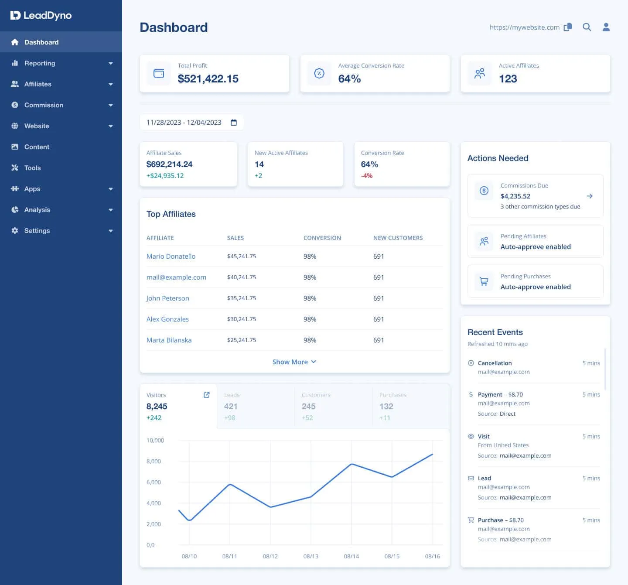Open search with the magnifier icon
The image size is (628, 585).
(x=587, y=27)
